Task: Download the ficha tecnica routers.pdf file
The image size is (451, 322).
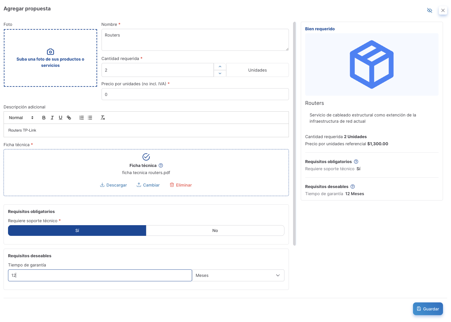Action: 113,185
